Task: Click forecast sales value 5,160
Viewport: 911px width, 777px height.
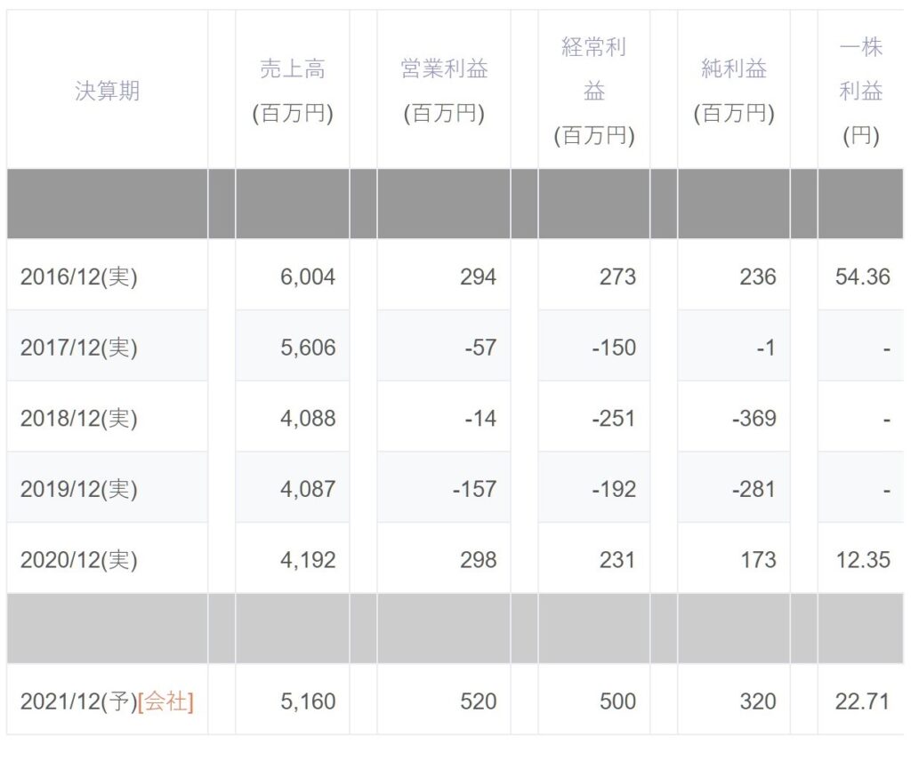Action: point(308,701)
